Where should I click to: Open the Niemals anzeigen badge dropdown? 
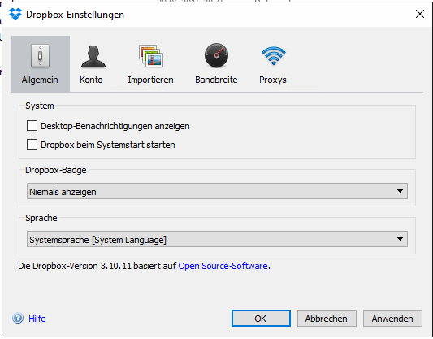pos(217,191)
